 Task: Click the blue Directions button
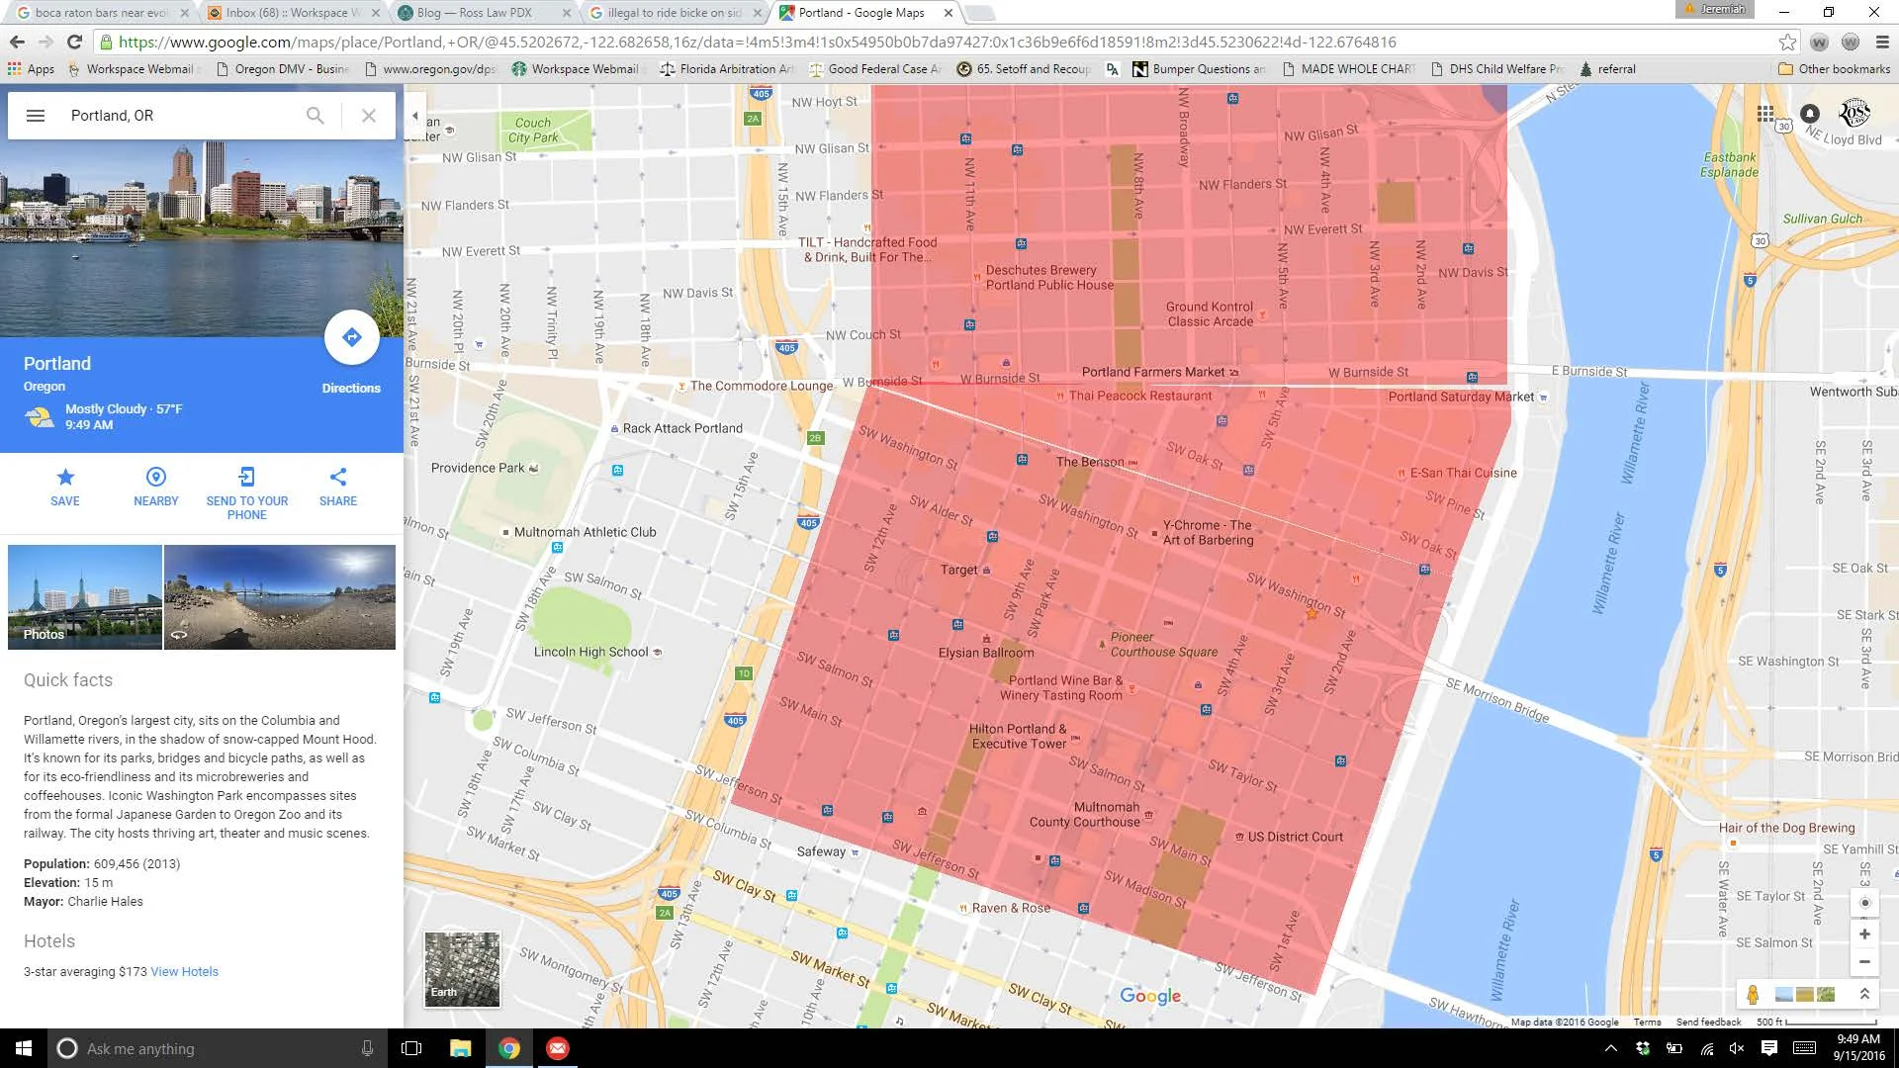point(351,338)
